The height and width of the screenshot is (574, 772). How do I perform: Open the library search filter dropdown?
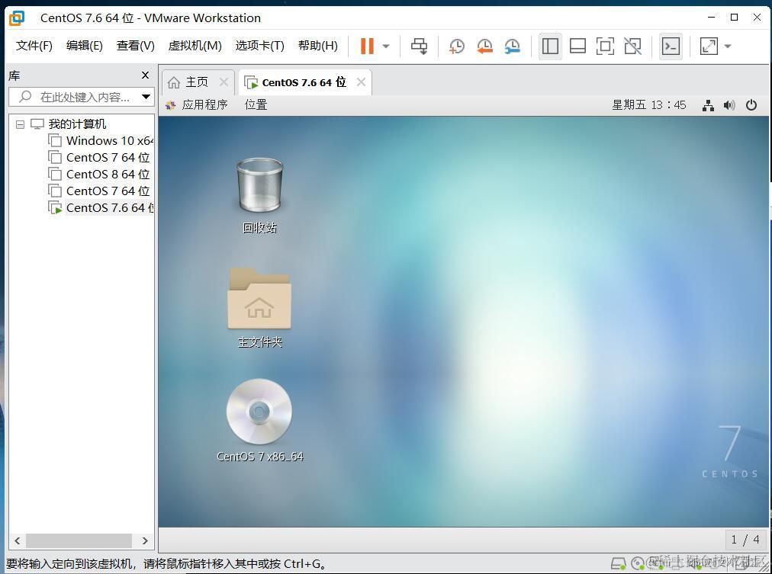pyautogui.click(x=146, y=97)
